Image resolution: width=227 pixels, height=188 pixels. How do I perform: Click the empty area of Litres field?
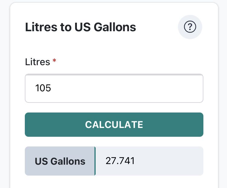pos(136,88)
